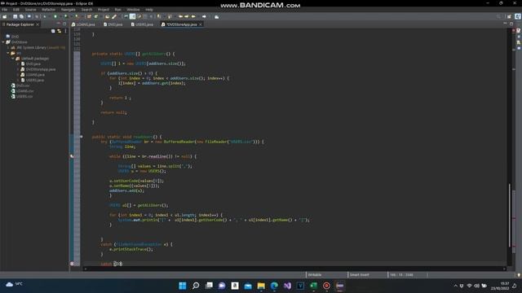522x293 pixels.
Task: Expand the LOANS.java tree node
Action: coord(18,75)
